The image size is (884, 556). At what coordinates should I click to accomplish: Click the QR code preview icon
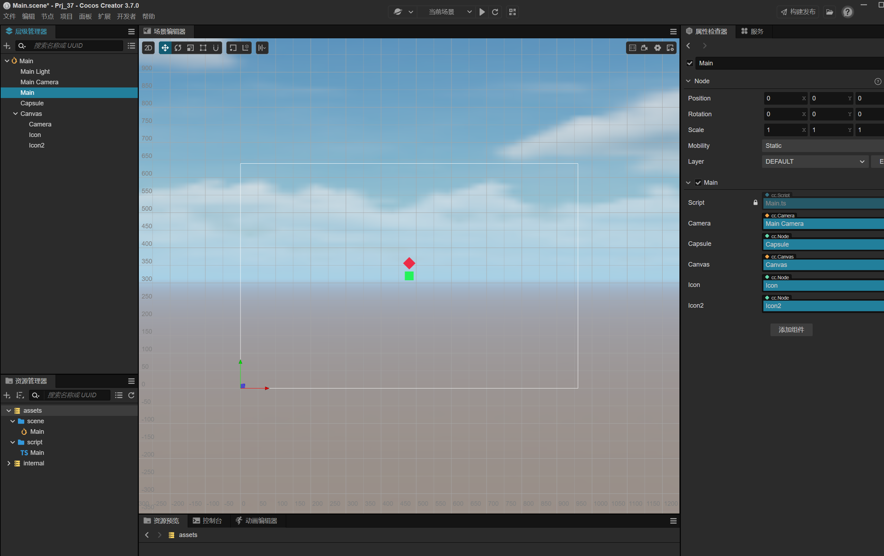click(512, 12)
